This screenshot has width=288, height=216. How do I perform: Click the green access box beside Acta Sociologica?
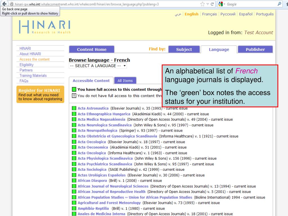click(74, 169)
